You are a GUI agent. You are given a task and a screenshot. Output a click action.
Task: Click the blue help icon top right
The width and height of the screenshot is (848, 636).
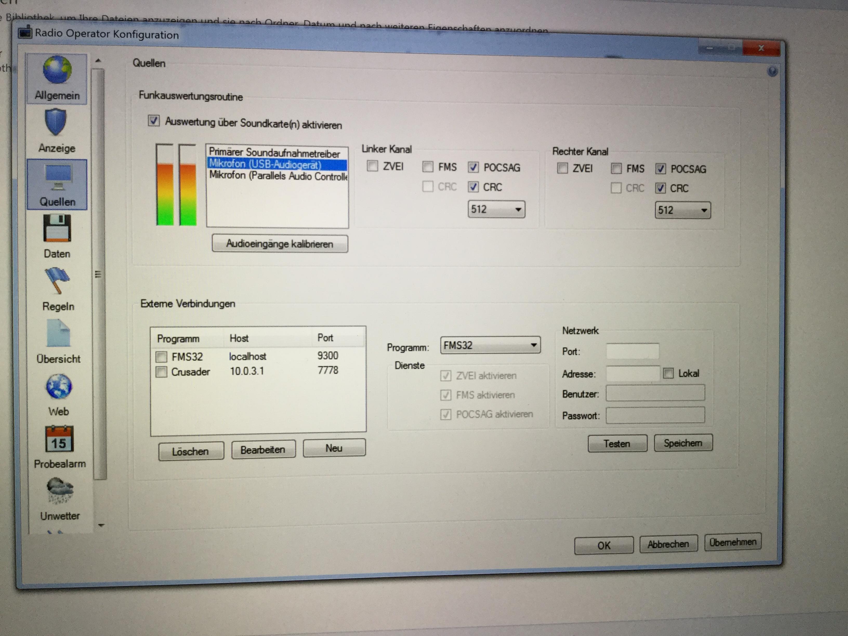pos(772,71)
